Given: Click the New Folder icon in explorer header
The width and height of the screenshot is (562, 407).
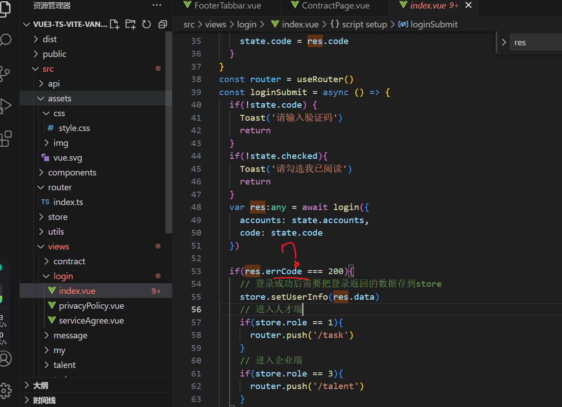Looking at the screenshot, I should (x=130, y=24).
